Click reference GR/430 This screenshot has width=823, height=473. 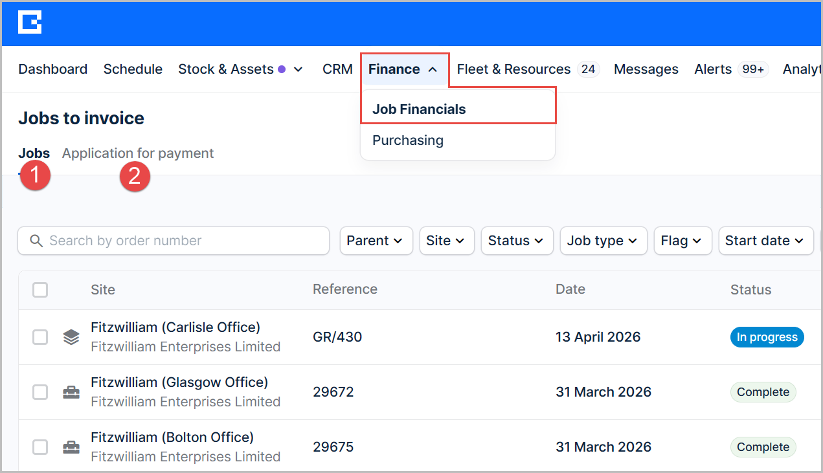pyautogui.click(x=337, y=337)
